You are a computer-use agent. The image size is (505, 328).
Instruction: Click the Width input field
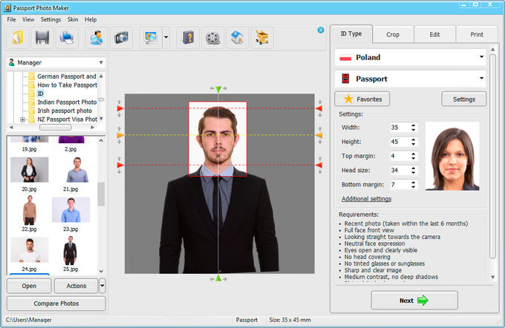(400, 128)
